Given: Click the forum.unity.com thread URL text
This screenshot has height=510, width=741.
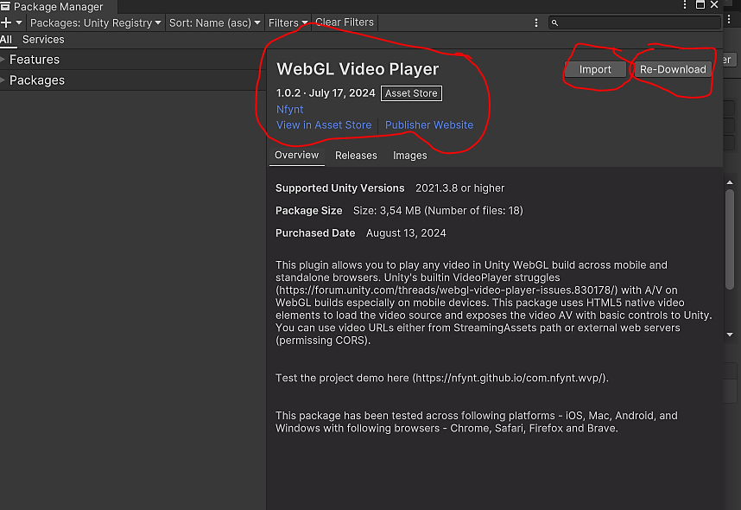Looking at the screenshot, I should click(446, 290).
